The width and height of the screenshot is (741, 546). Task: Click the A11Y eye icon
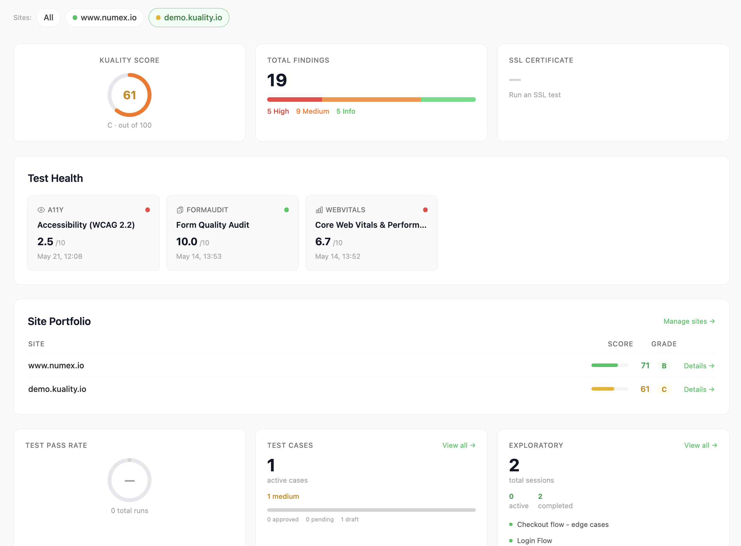click(x=41, y=210)
